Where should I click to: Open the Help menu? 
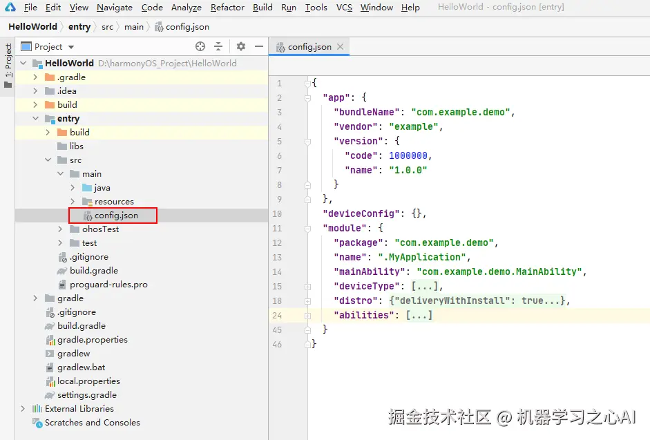point(410,7)
